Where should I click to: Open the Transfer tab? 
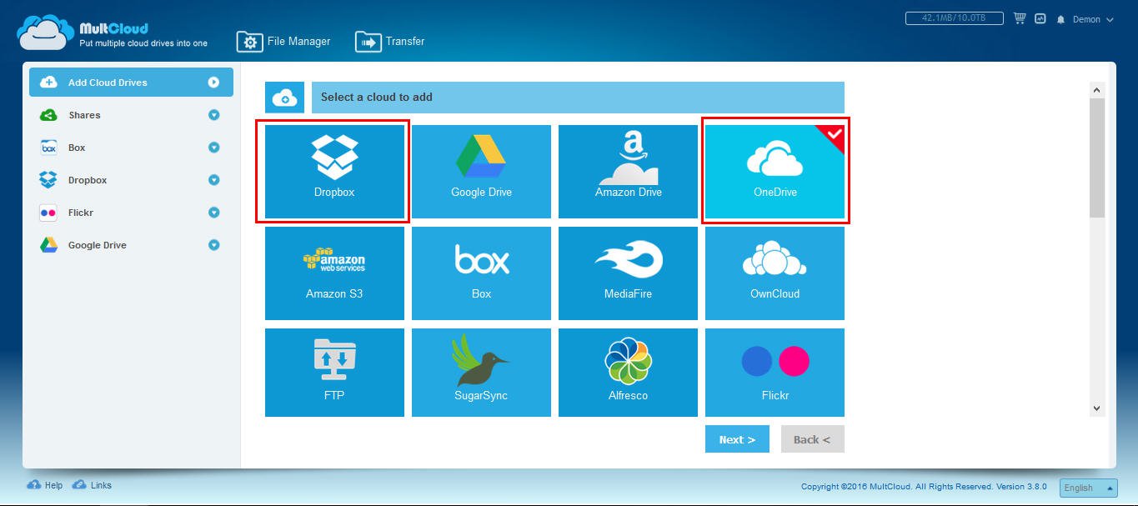pyautogui.click(x=390, y=41)
